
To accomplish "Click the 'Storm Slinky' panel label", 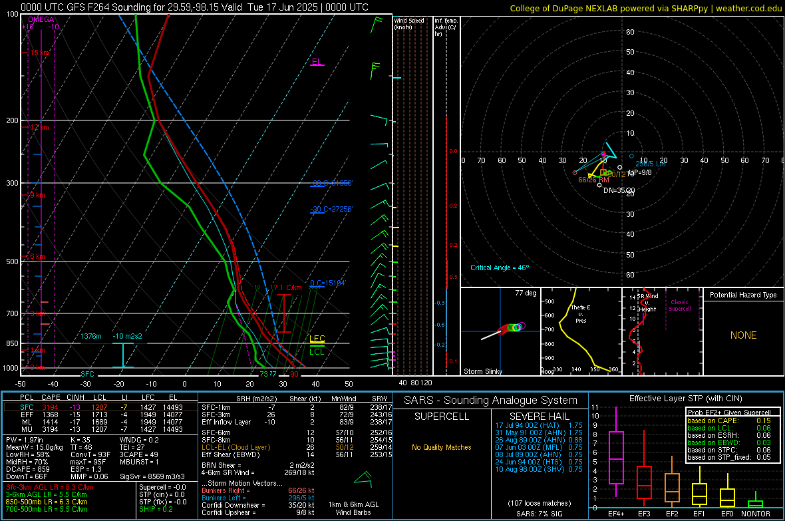I will tap(482, 371).
